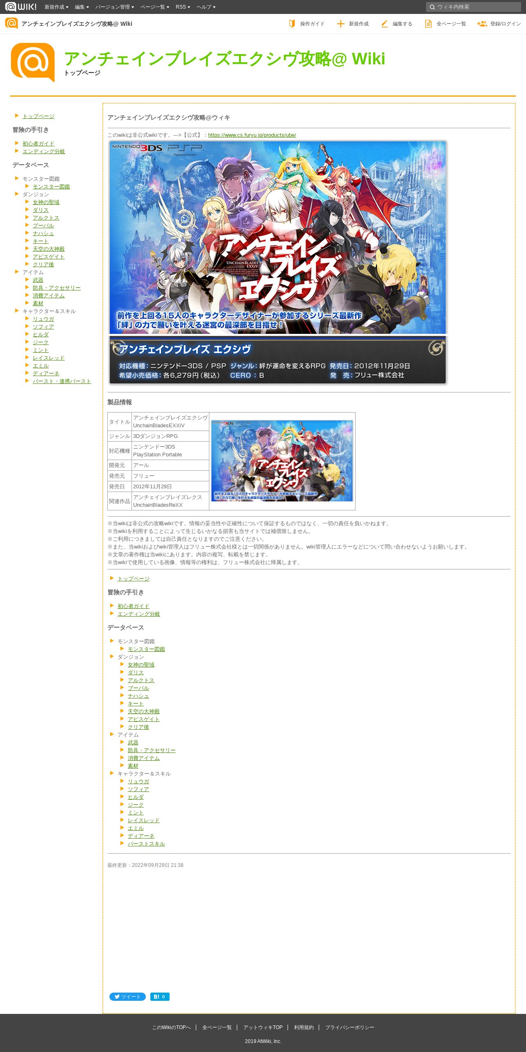
Task: Click the search magnifier icon
Action: pos(432,7)
